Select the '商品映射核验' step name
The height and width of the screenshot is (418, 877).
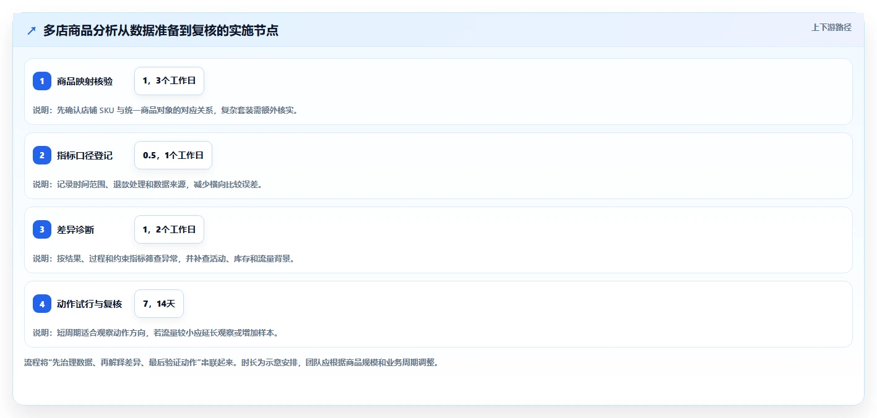(x=85, y=81)
